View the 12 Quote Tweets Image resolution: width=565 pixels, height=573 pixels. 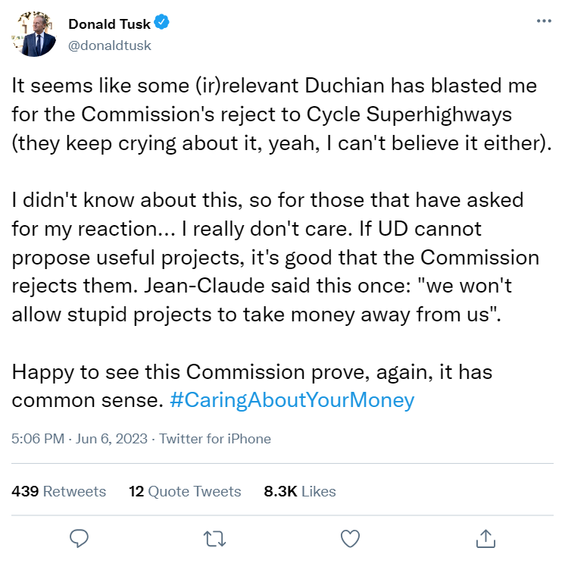pos(185,491)
